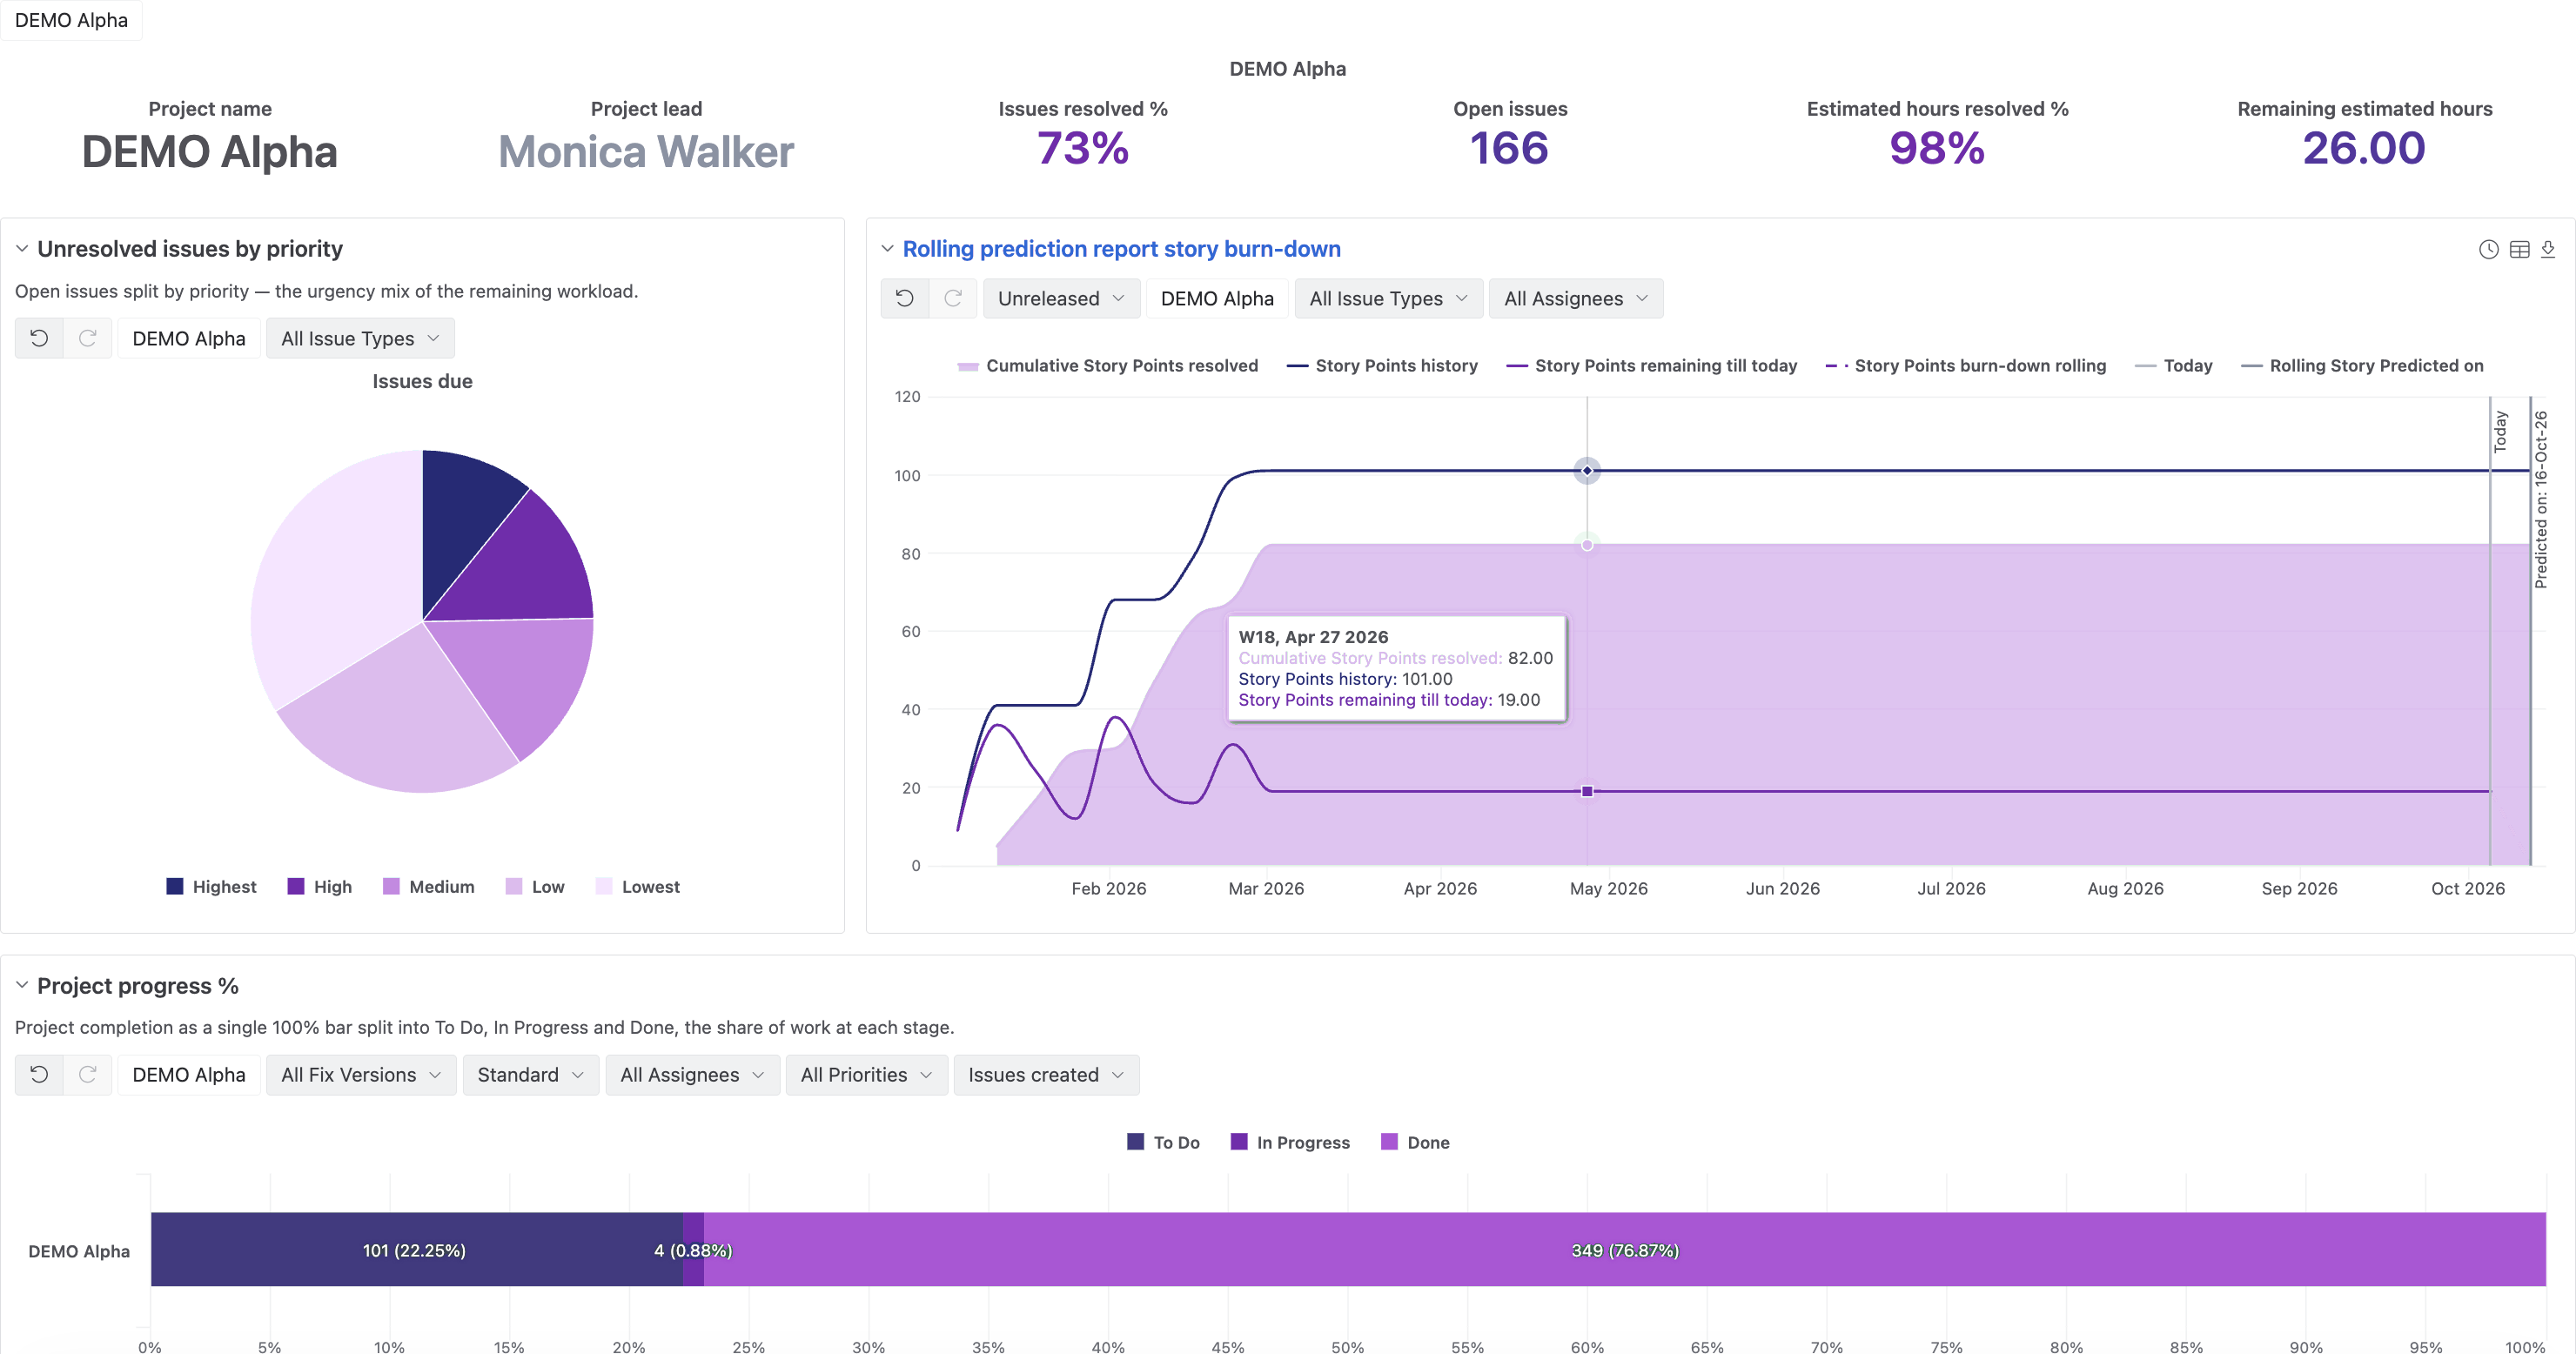Screen dimensions: 2576x1354
Task: Toggle the Today legend series
Action: (x=2174, y=365)
